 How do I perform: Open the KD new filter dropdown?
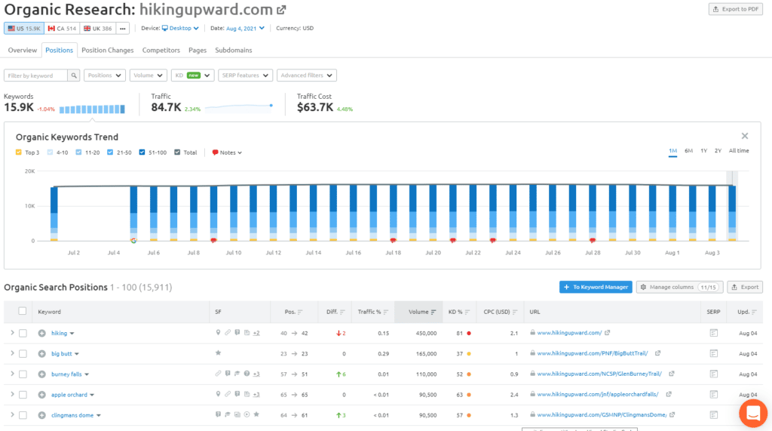pos(192,75)
